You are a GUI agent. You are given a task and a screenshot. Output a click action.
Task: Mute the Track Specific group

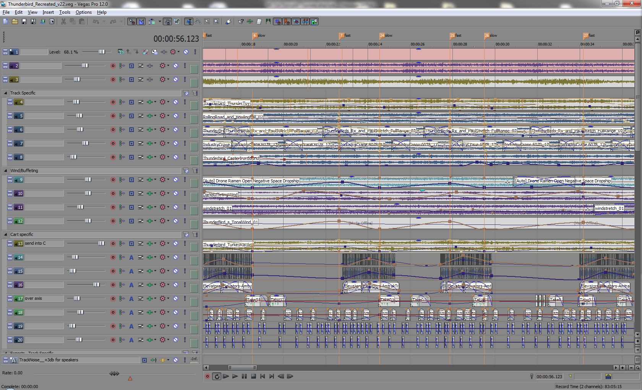[186, 93]
